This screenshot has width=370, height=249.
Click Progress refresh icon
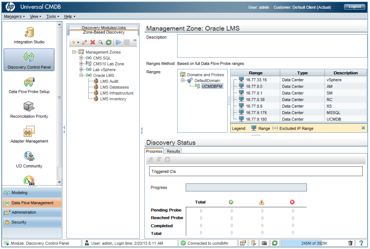[167, 160]
